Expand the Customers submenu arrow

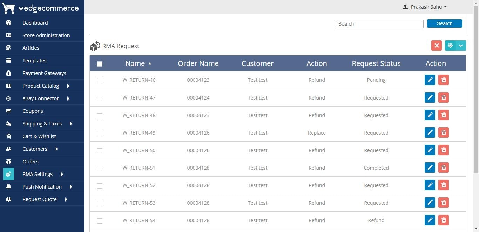[x=56, y=149]
